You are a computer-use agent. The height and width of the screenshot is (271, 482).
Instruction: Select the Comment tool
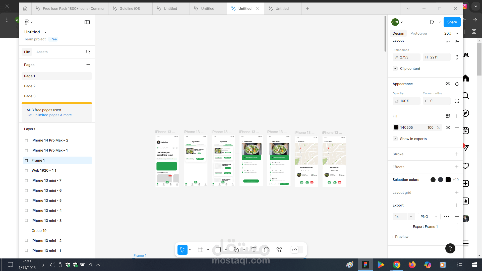point(266,250)
